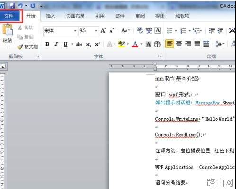236x189 pixels.
Task: Click the 格式刷 format painter button
Action: (27, 47)
